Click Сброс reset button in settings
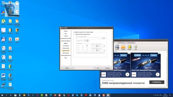 pos(67,68)
